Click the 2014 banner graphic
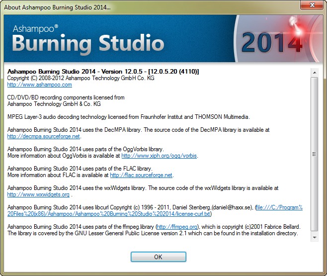Image resolution: width=327 pixels, height=276 pixels. [x=272, y=42]
